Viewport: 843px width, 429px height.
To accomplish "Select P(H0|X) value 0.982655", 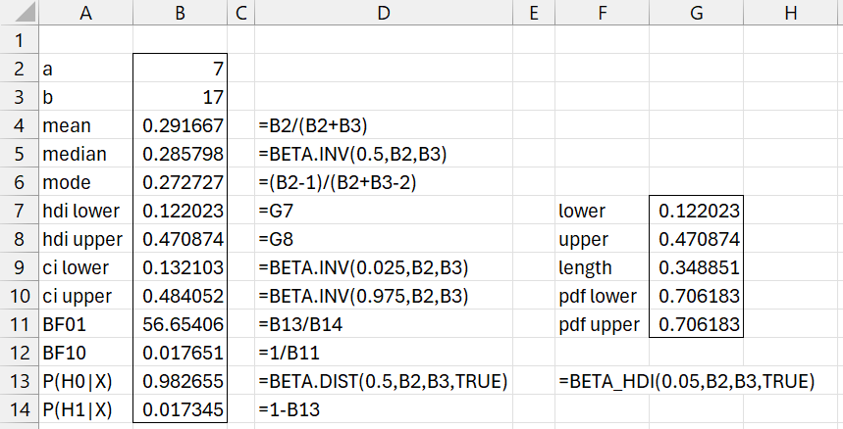I will pos(181,381).
